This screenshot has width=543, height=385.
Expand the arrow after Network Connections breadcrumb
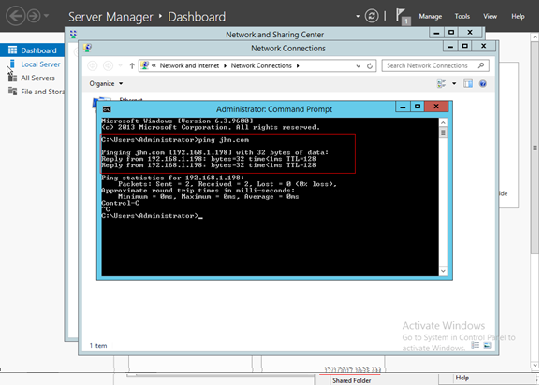pyautogui.click(x=298, y=65)
